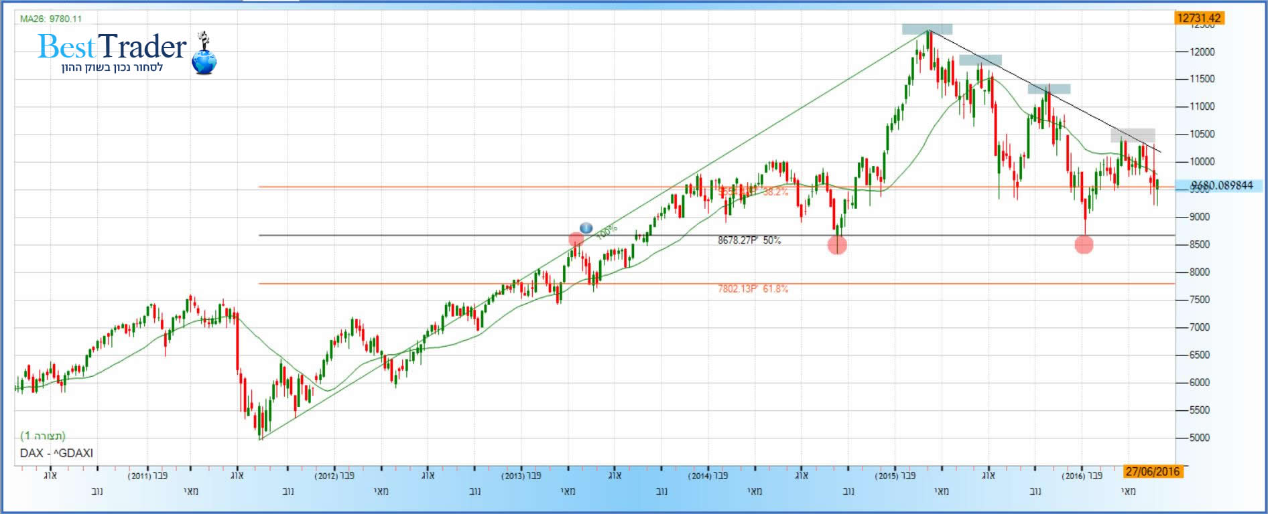
Task: Click the current price tag 9680.089844
Action: coord(1221,185)
